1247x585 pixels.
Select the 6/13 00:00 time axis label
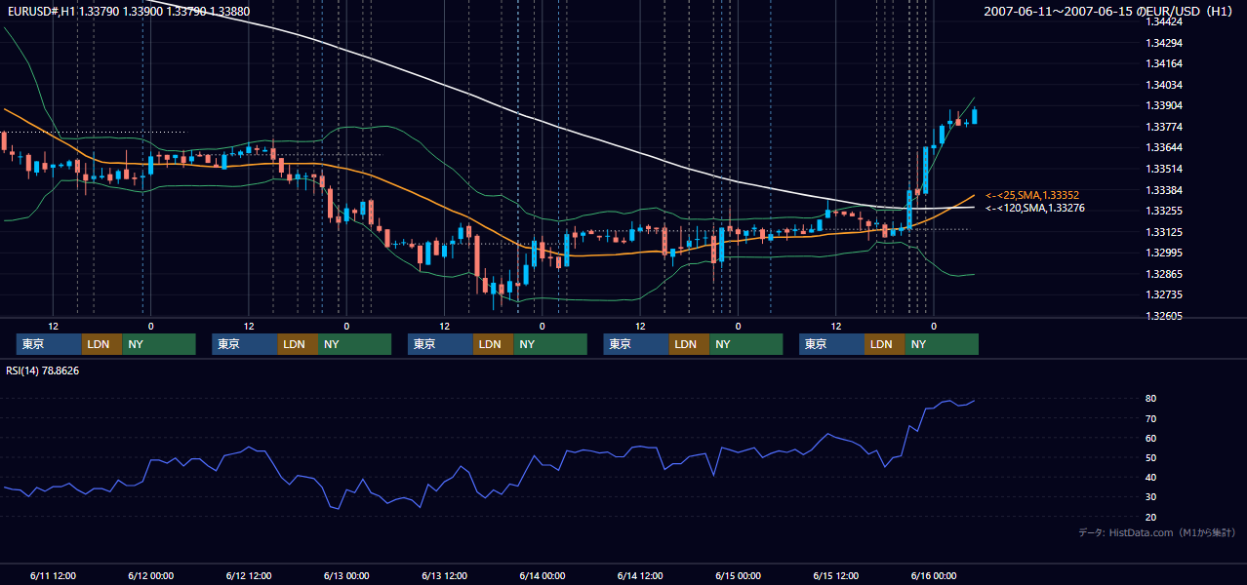[346, 576]
